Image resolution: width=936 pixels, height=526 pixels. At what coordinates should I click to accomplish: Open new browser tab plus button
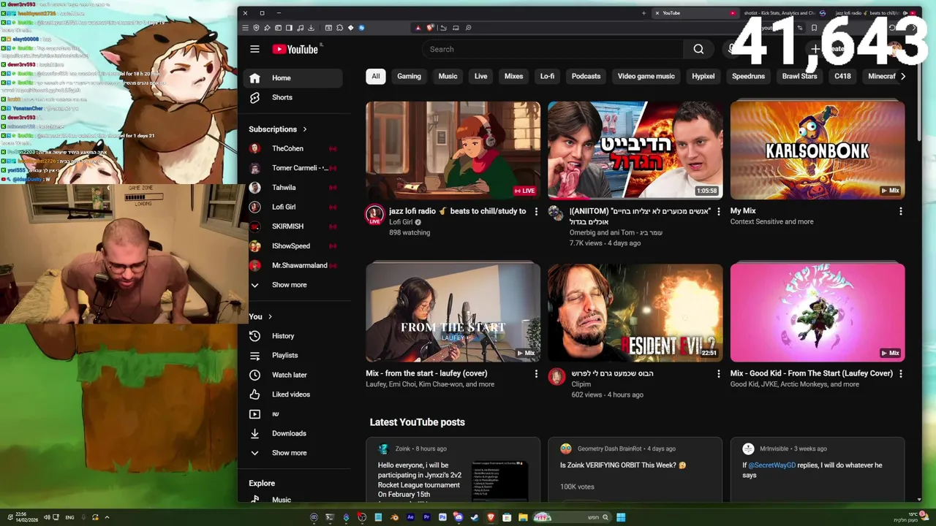pyautogui.click(x=643, y=12)
